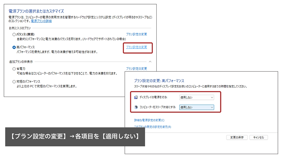The image size is (282, 158).
Task: Click the monitor icon beside ディスプレイの電源を切る
Action: tap(136, 97)
